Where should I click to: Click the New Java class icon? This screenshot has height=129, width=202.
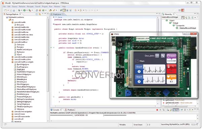pos(43,10)
